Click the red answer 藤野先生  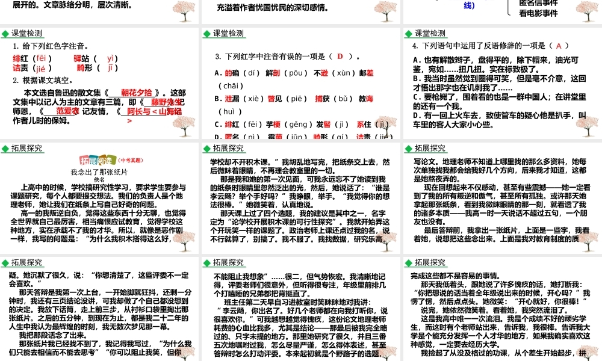[166, 102]
